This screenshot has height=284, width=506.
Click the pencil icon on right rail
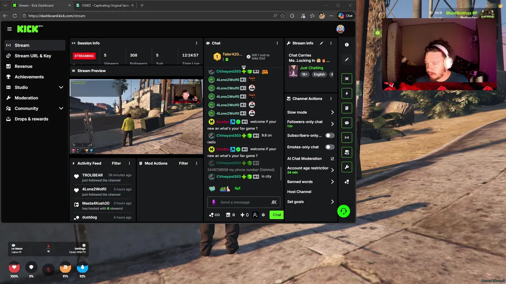(347, 60)
